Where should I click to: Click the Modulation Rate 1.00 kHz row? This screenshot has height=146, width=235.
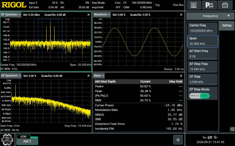coord(138,110)
